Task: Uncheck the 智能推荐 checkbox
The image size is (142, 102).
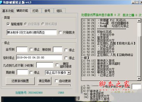Action: 8,24
